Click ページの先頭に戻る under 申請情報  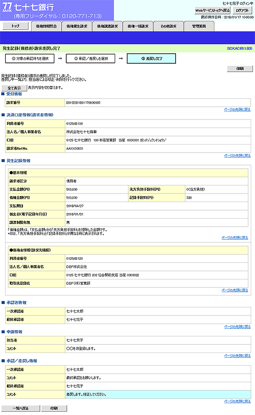coord(237,356)
